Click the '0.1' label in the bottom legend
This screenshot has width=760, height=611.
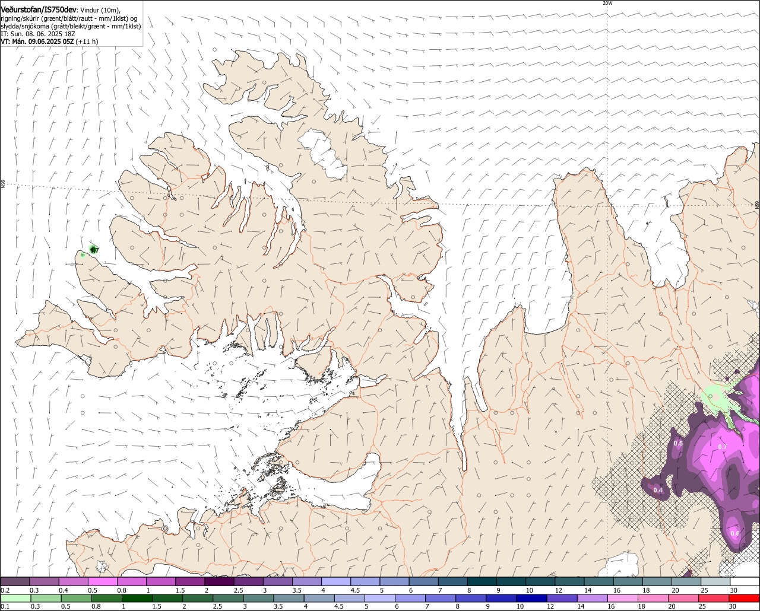(5, 606)
